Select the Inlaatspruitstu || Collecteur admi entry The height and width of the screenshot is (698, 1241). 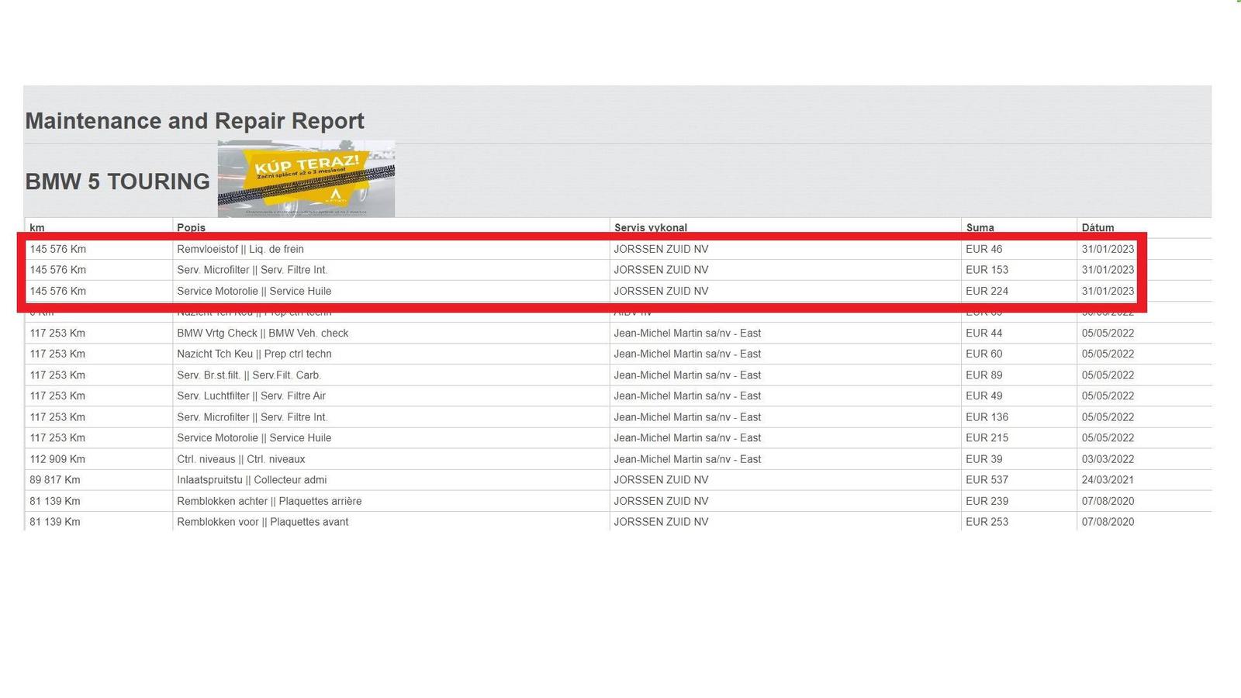[251, 479]
